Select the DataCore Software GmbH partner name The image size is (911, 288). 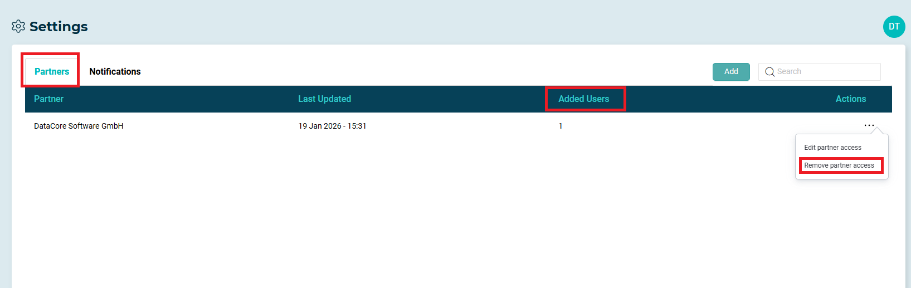coord(79,126)
